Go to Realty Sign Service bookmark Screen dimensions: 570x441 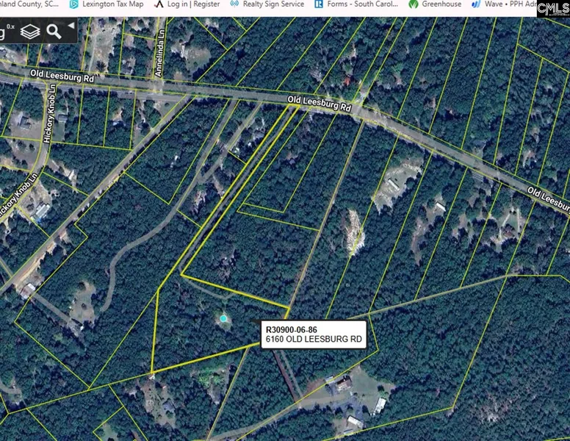click(273, 4)
